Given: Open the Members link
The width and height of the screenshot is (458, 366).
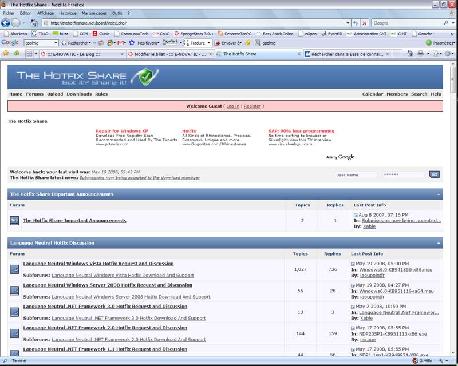Looking at the screenshot, I should (x=397, y=94).
